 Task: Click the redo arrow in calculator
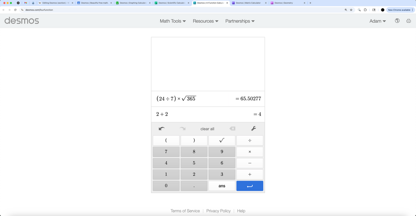click(x=182, y=129)
